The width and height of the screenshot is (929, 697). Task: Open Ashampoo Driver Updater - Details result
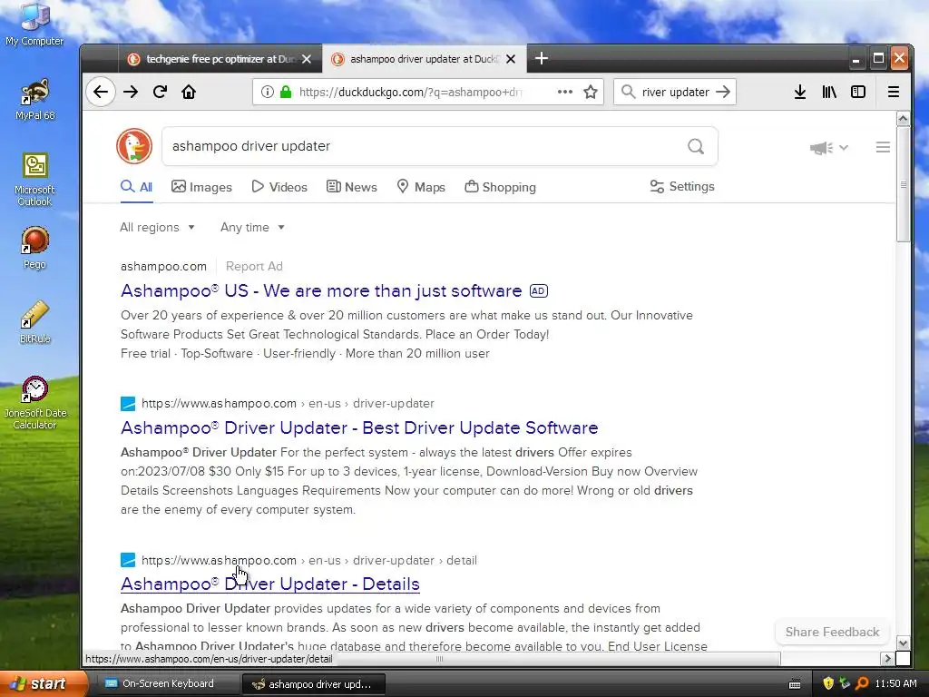click(270, 584)
